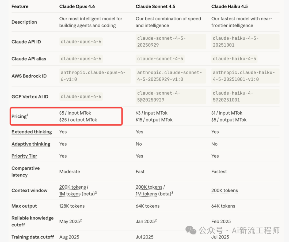Viewport: 289px width, 242px height.
Task: Click the $25 / output MTok price text
Action: (78, 120)
